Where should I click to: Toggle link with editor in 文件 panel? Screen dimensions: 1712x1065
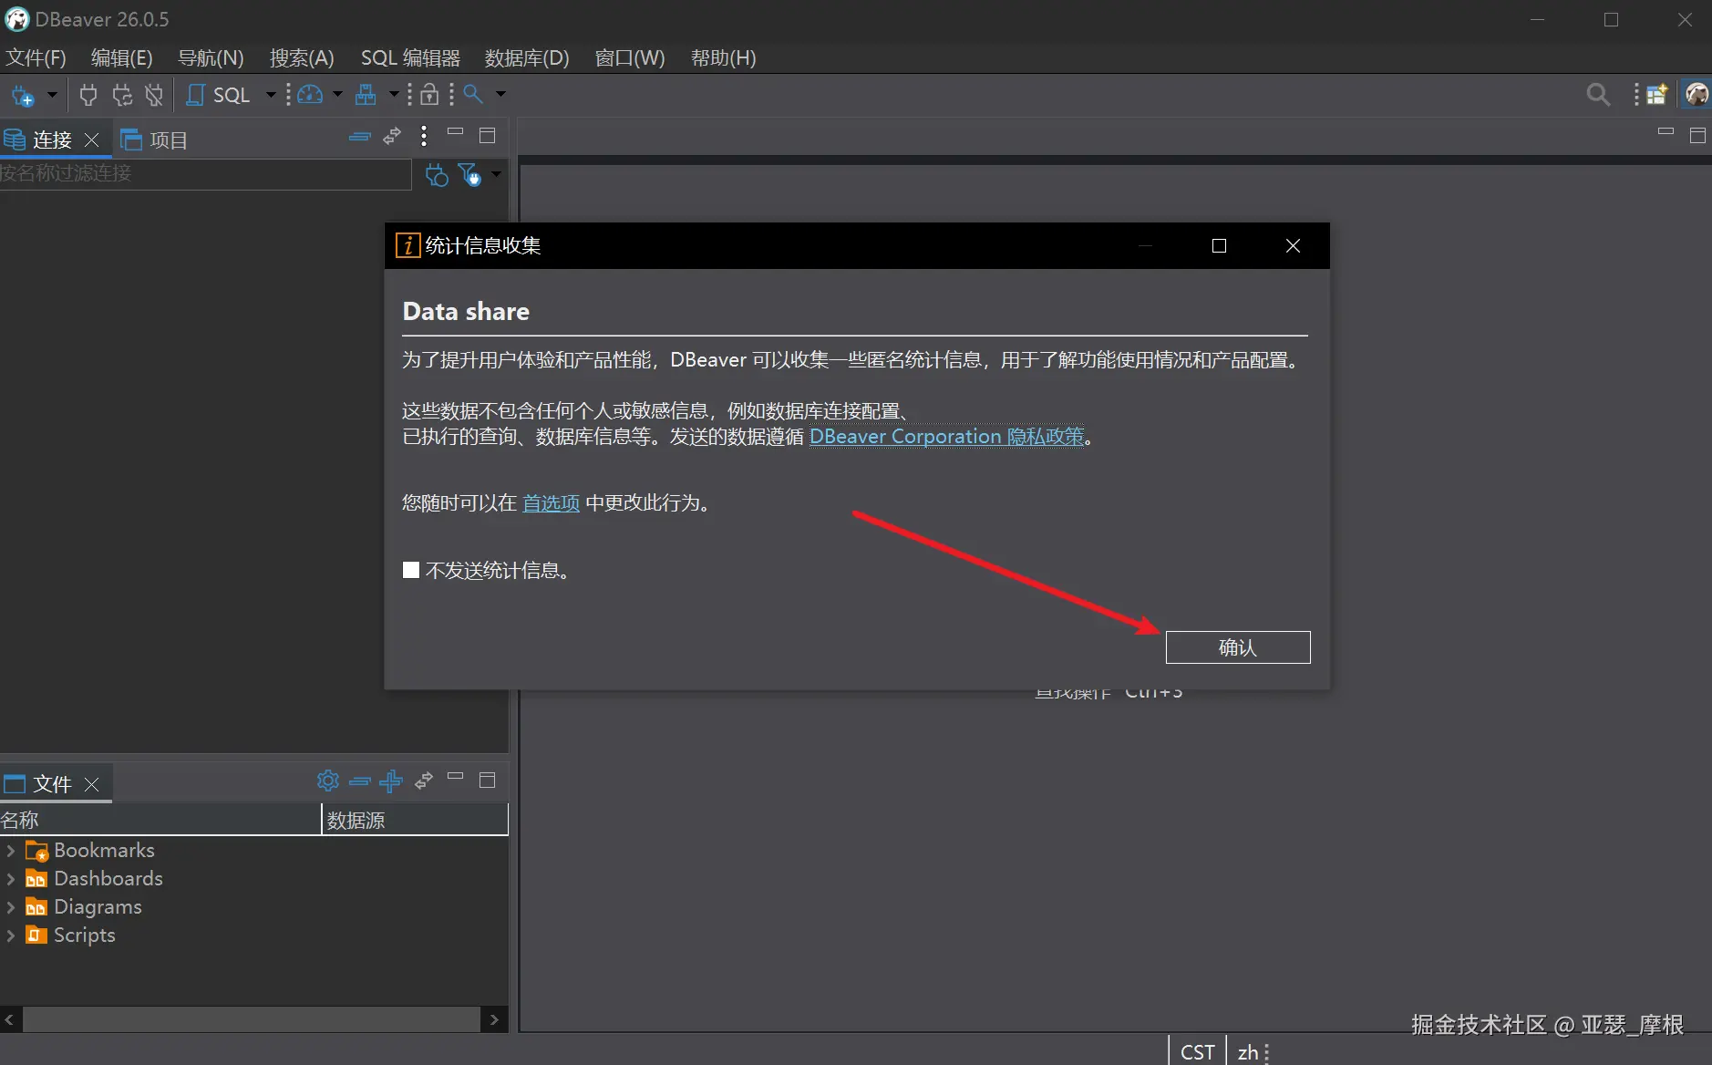click(x=424, y=781)
